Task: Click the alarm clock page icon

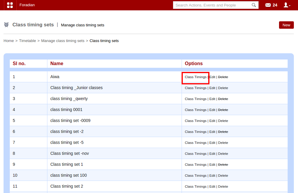Action: [6, 25]
